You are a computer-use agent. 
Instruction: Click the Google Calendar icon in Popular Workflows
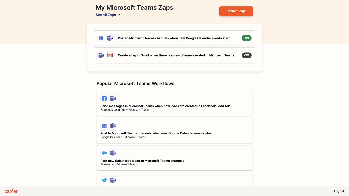(104, 126)
